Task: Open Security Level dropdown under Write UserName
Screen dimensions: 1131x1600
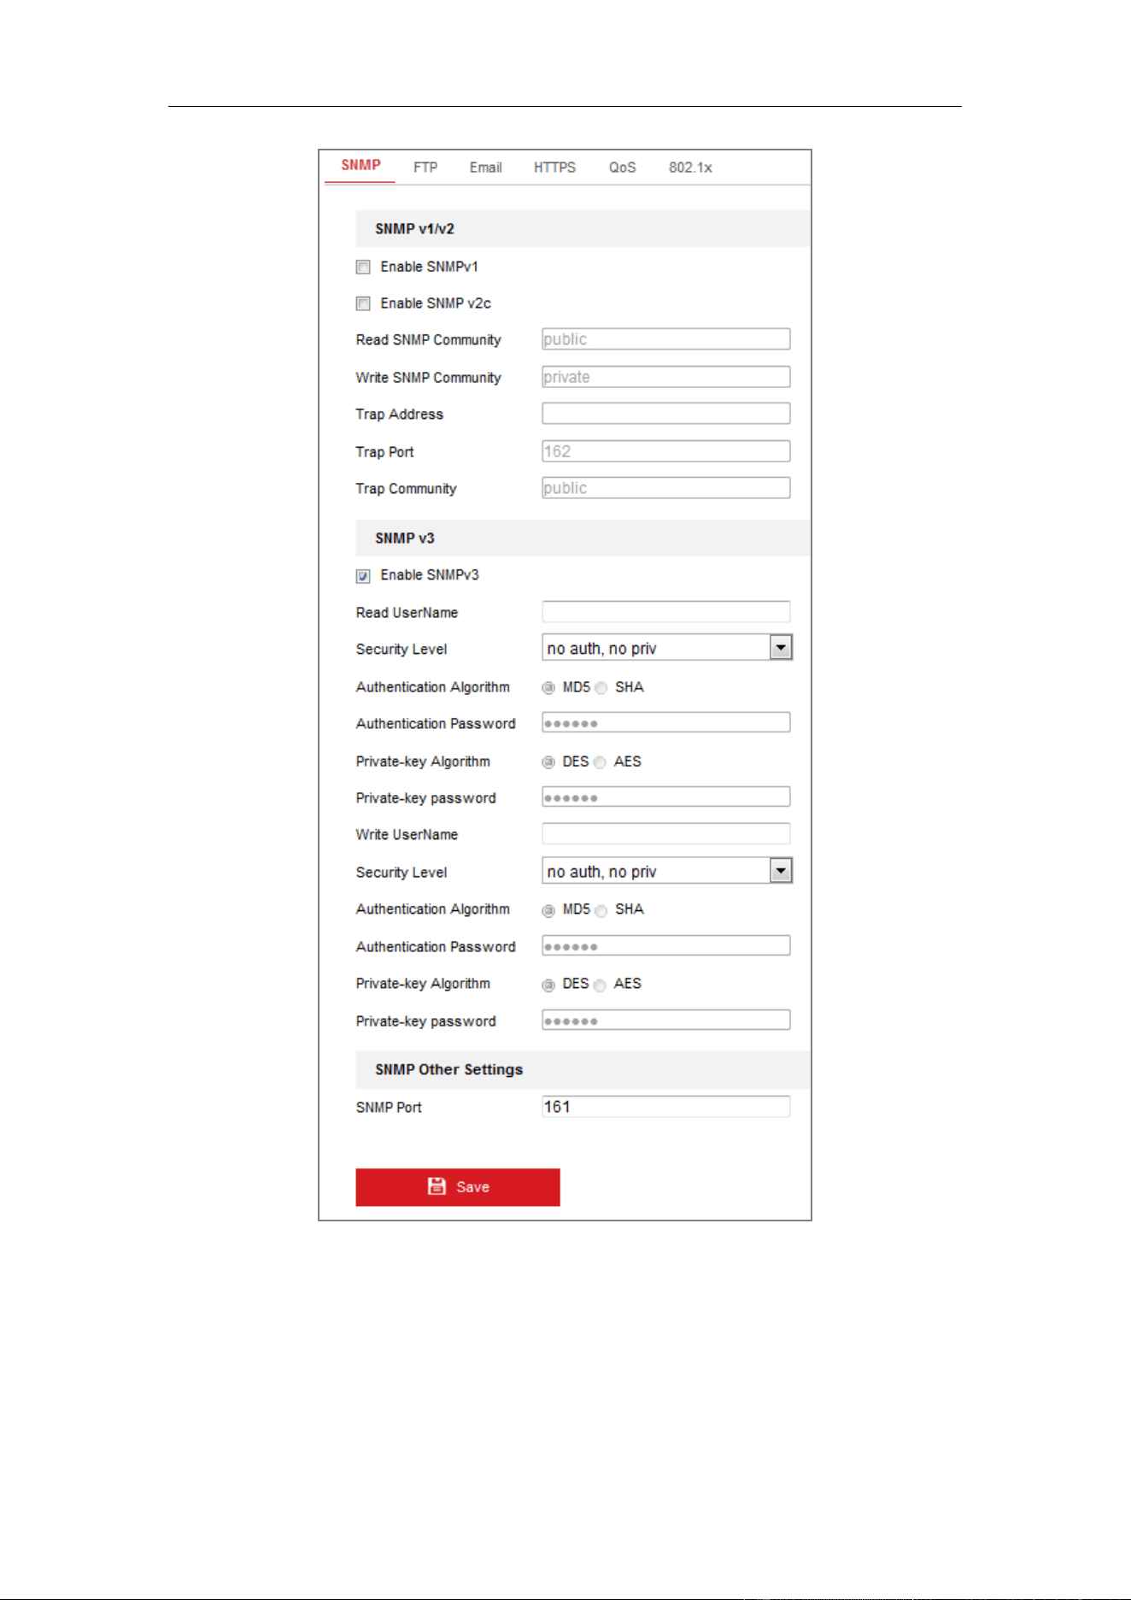Action: 667,871
